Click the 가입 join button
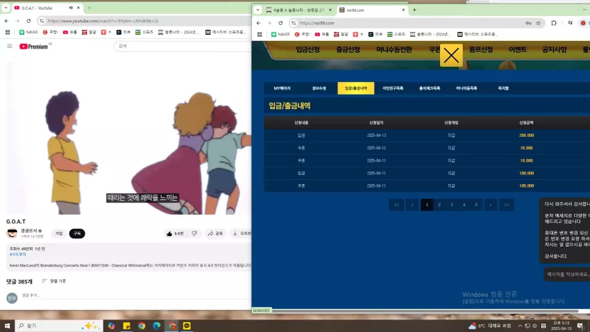The height and width of the screenshot is (332, 590). pos(59,233)
